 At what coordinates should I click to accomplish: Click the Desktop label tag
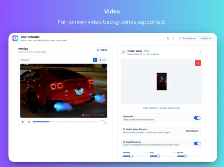pos(25,60)
